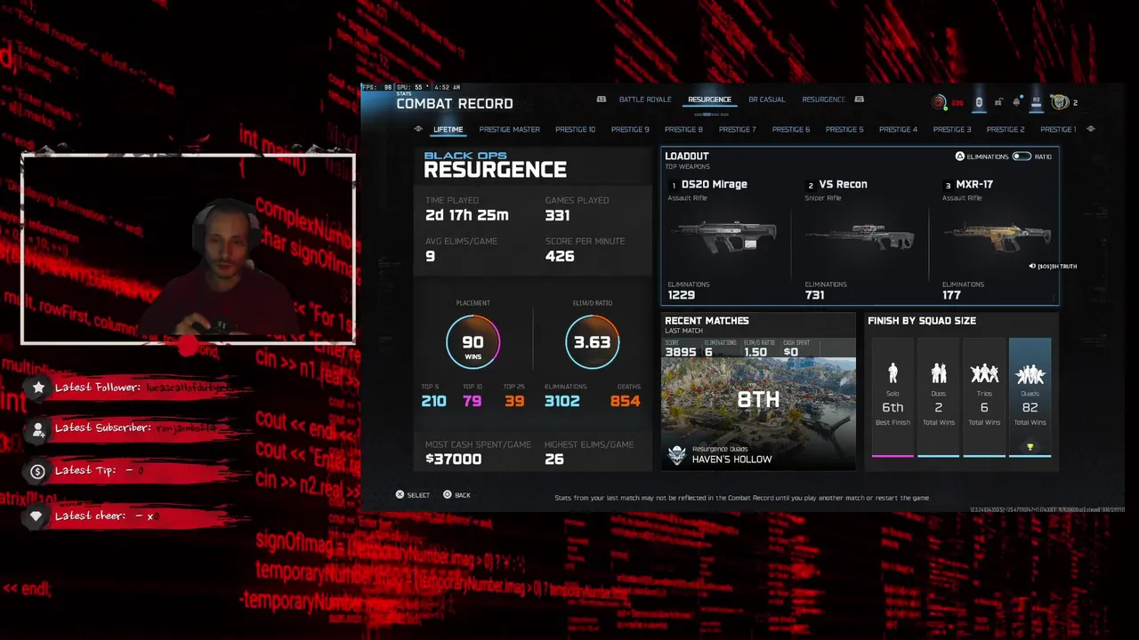Click the yellow trophy icon under Quads
Image resolution: width=1139 pixels, height=640 pixels.
[x=1030, y=447]
